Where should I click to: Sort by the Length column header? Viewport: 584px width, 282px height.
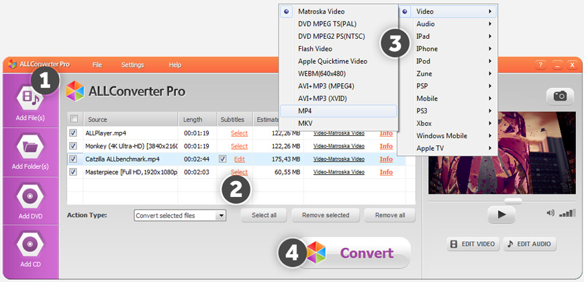(197, 119)
